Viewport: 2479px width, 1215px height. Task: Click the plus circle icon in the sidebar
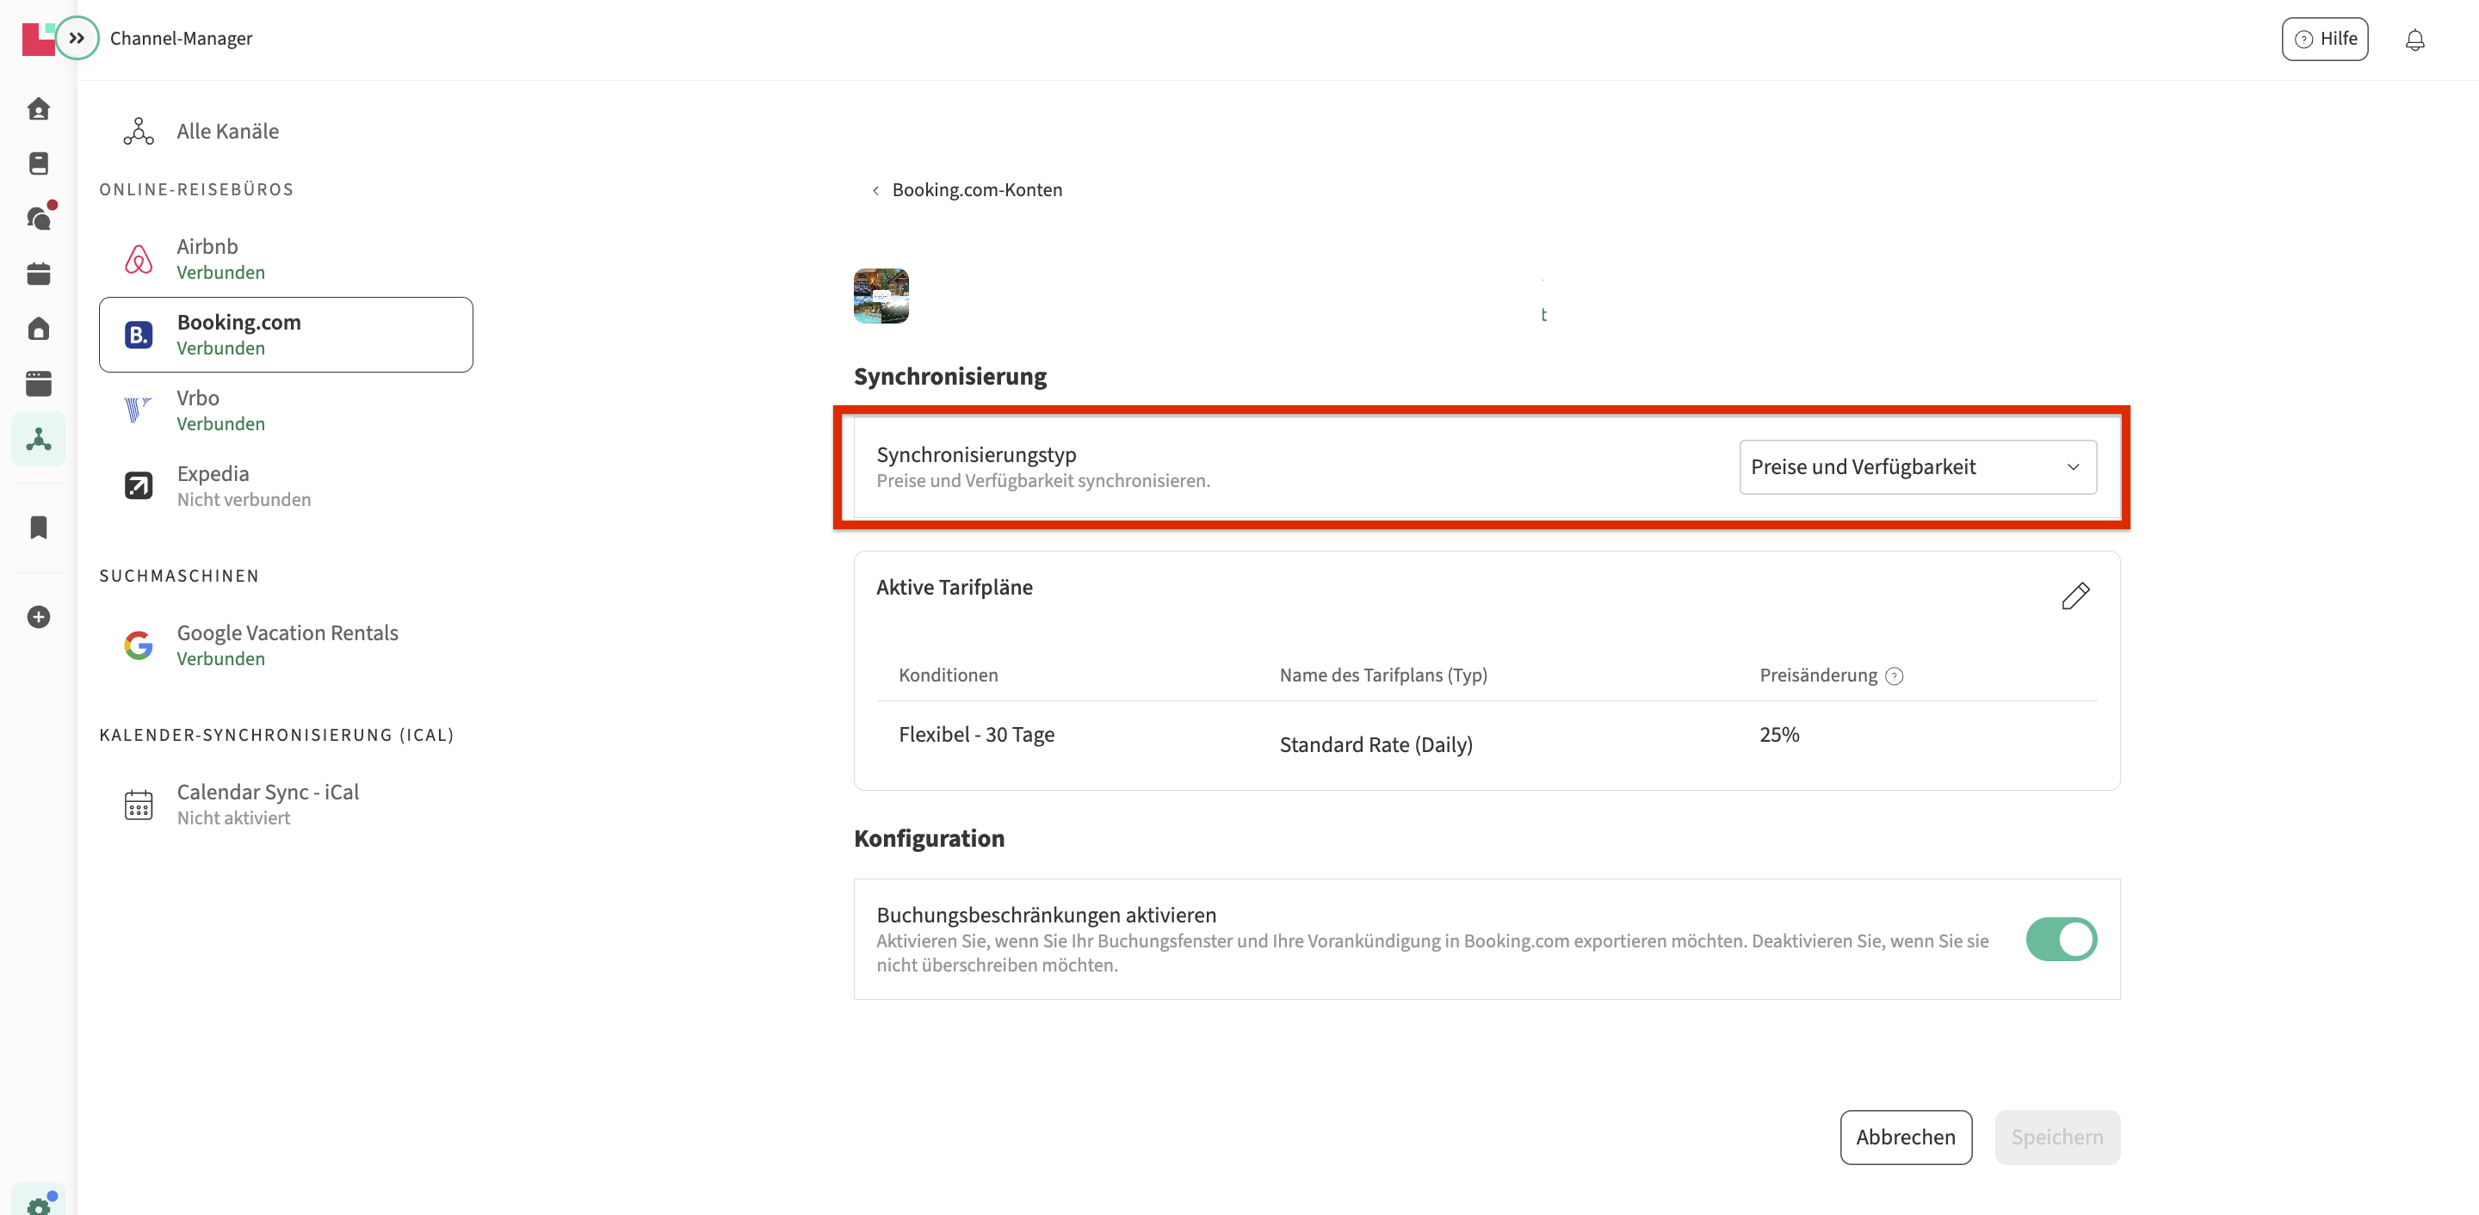[x=39, y=617]
